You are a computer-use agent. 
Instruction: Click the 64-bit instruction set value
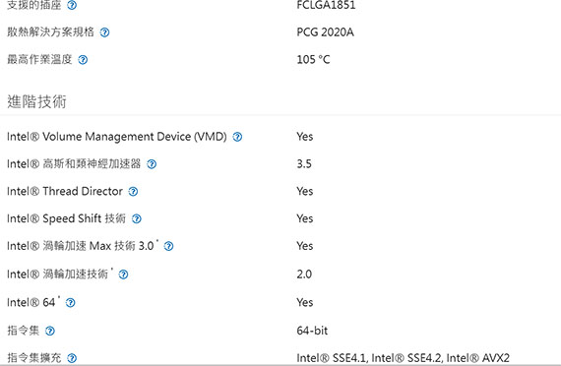pyautogui.click(x=312, y=331)
